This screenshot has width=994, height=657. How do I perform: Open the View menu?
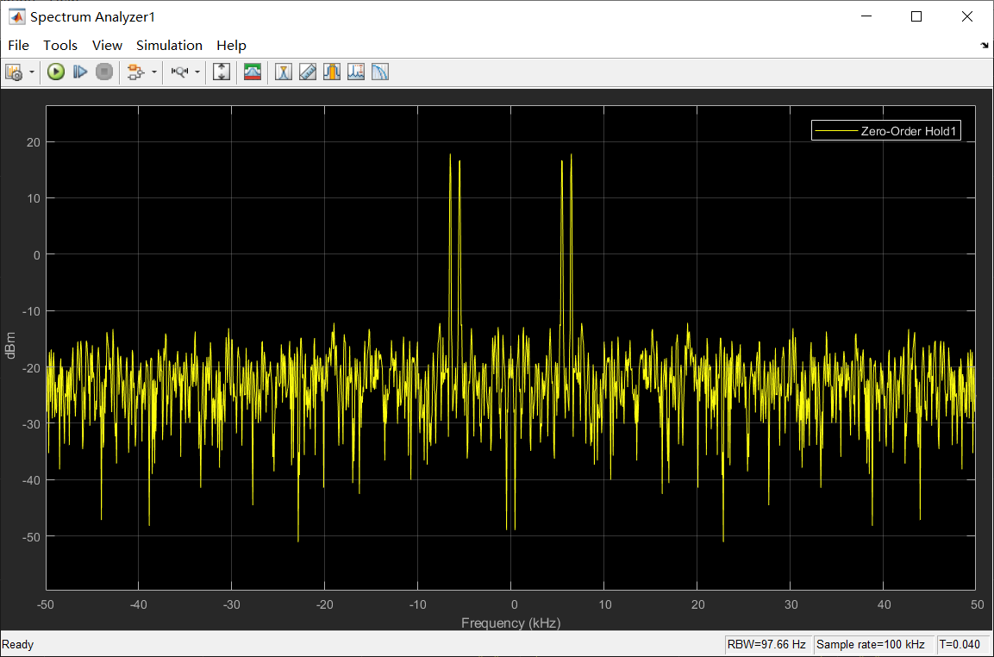pos(107,46)
